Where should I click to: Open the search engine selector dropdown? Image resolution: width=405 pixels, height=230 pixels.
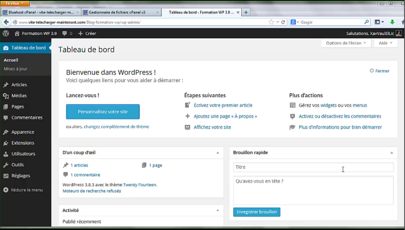[x=294, y=22]
